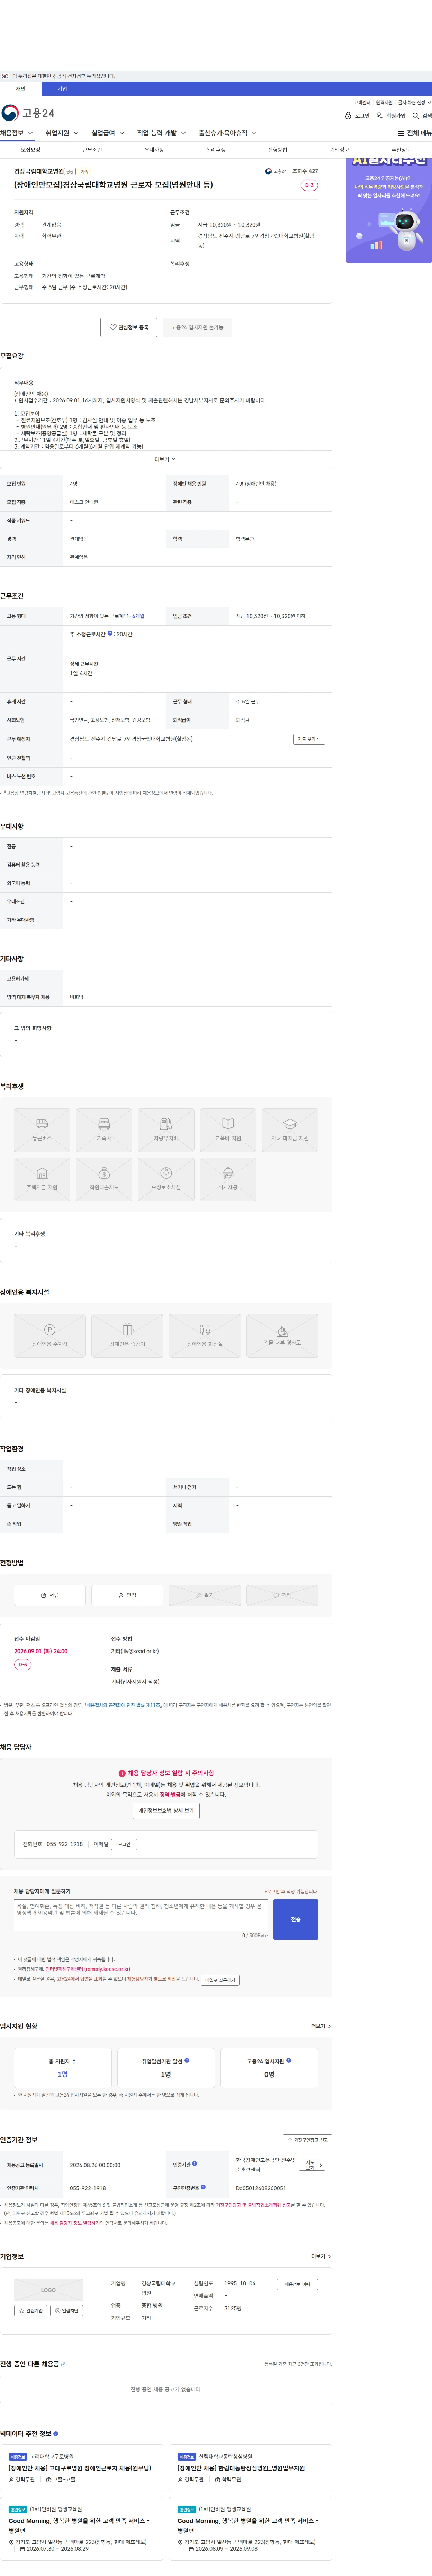Click the 면접 selection method tile
This screenshot has width=432, height=2576.
pyautogui.click(x=127, y=1595)
